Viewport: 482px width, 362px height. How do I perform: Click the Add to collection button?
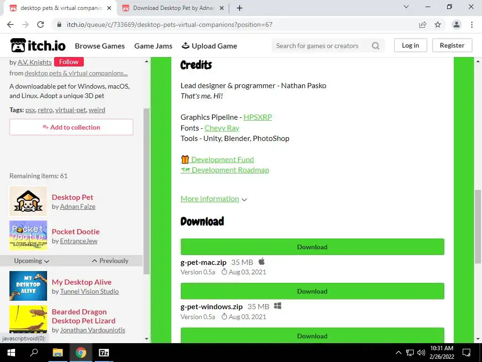[x=72, y=127]
